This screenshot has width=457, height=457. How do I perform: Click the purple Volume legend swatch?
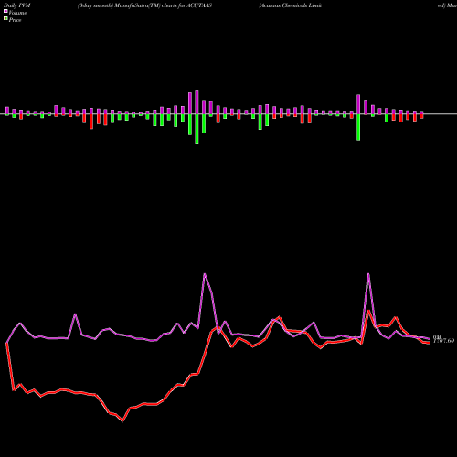coord(5,11)
